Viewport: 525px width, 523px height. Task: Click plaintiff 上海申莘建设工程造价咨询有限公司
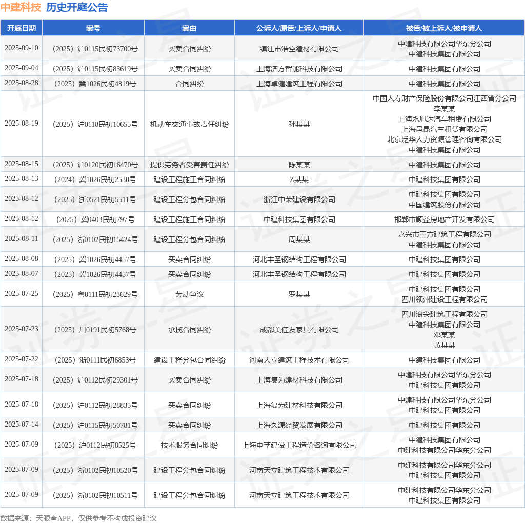(299, 445)
